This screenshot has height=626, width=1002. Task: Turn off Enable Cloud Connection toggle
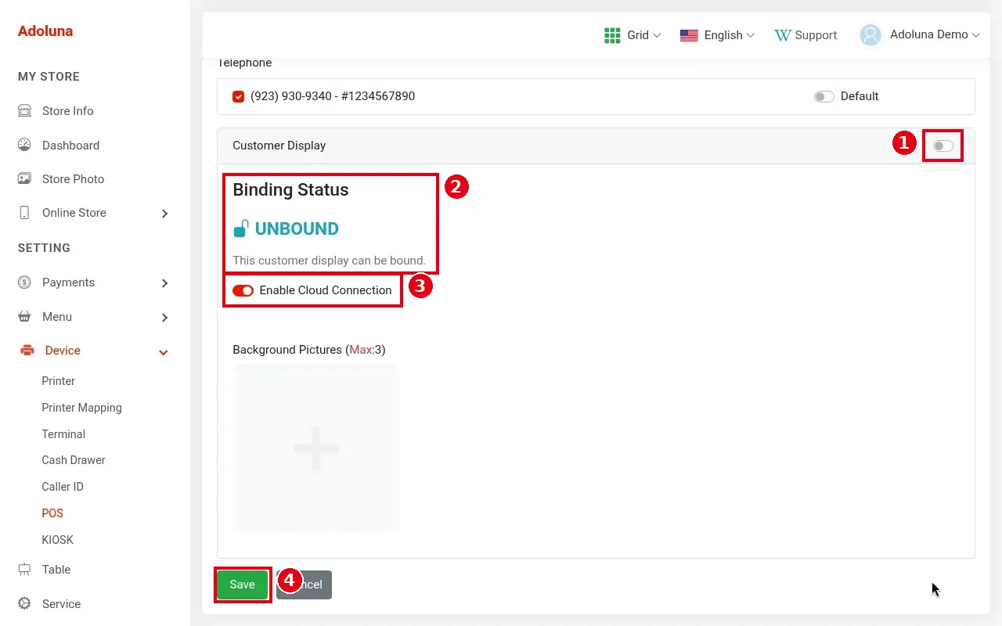243,290
